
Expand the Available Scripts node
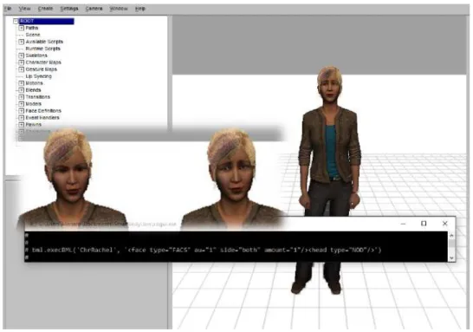coord(21,42)
